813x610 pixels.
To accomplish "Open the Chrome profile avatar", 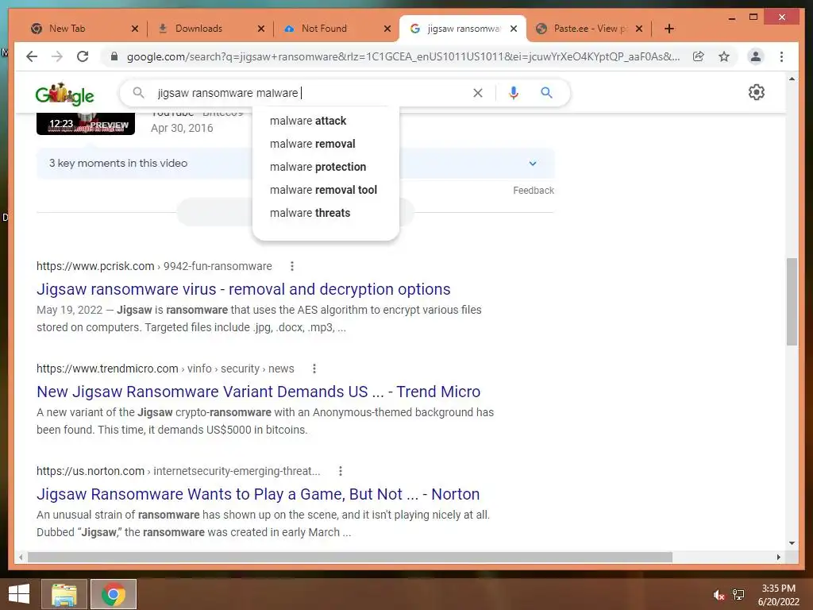I will point(756,56).
